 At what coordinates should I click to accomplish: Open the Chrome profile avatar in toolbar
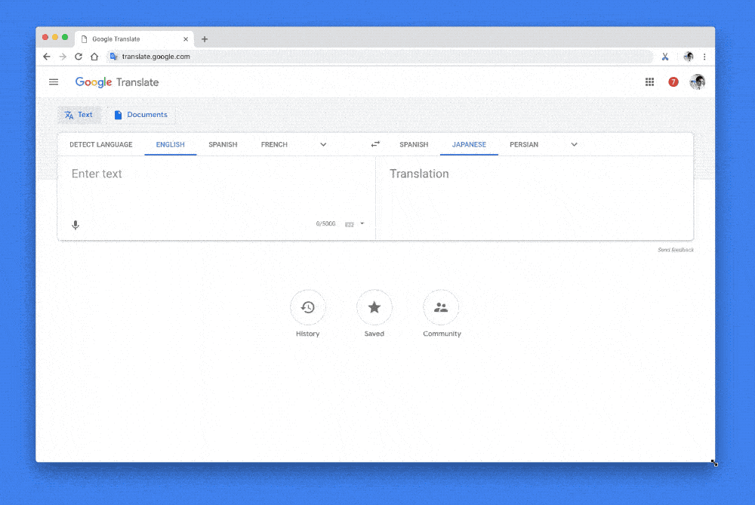click(x=689, y=57)
